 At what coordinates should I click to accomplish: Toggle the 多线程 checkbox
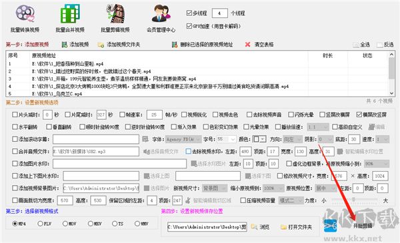click(x=189, y=13)
